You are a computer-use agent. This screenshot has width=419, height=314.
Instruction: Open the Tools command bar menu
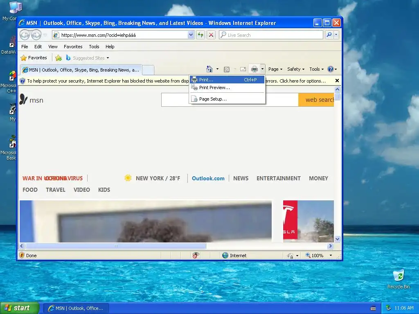(x=316, y=69)
